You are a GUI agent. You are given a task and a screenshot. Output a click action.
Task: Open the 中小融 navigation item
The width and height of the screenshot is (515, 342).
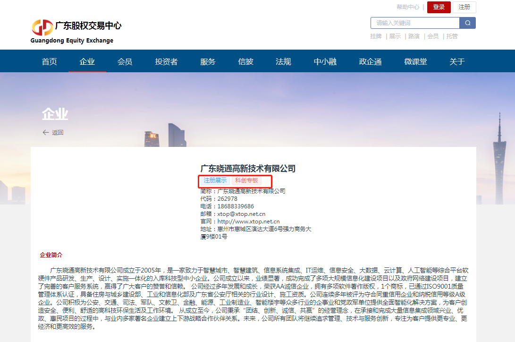[x=325, y=61]
